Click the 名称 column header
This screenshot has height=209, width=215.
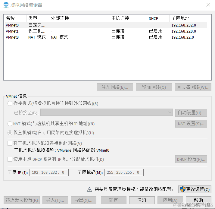15,18
